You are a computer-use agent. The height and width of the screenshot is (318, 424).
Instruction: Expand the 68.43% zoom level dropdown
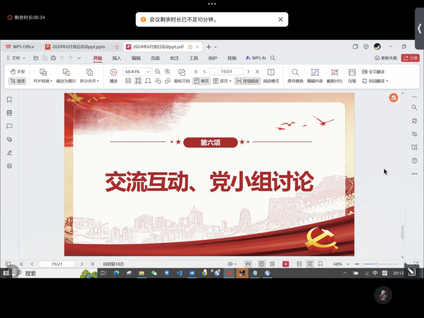[148, 72]
